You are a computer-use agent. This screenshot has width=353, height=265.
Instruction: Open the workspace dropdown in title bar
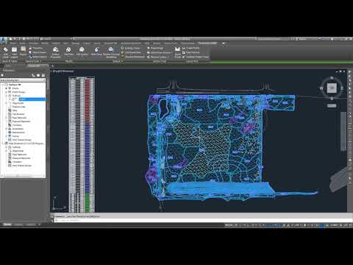pyautogui.click(x=57, y=39)
